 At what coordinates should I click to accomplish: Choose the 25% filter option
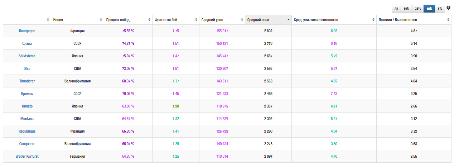coord(417,9)
